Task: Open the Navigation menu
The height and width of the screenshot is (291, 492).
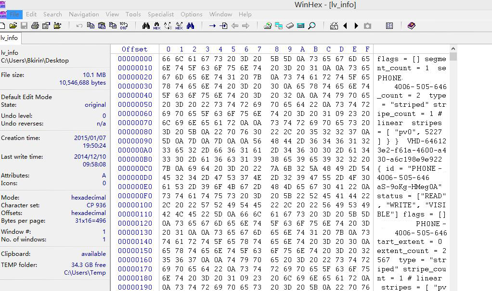Action: click(x=84, y=14)
